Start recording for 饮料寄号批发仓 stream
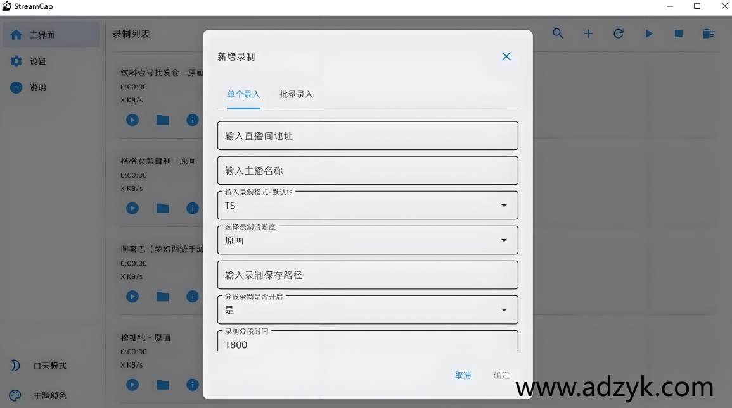 click(x=132, y=120)
